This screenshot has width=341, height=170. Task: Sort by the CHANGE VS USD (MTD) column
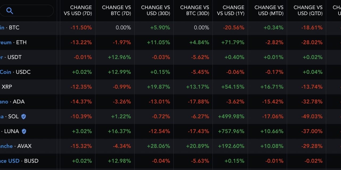(269, 11)
